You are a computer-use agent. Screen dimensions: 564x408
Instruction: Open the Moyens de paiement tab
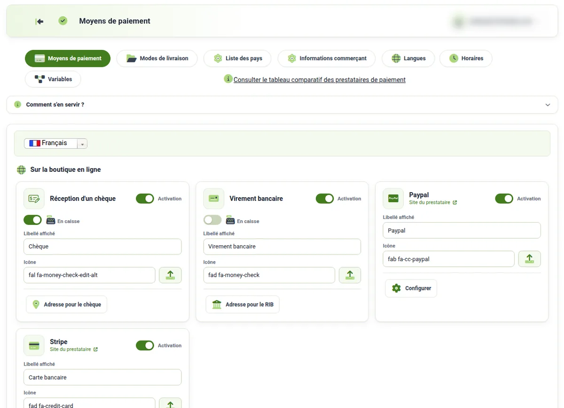click(68, 58)
